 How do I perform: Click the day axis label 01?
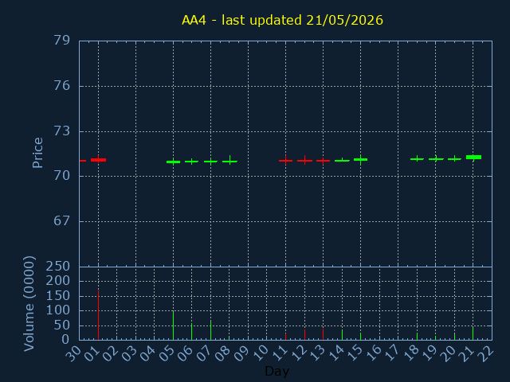coord(92,353)
